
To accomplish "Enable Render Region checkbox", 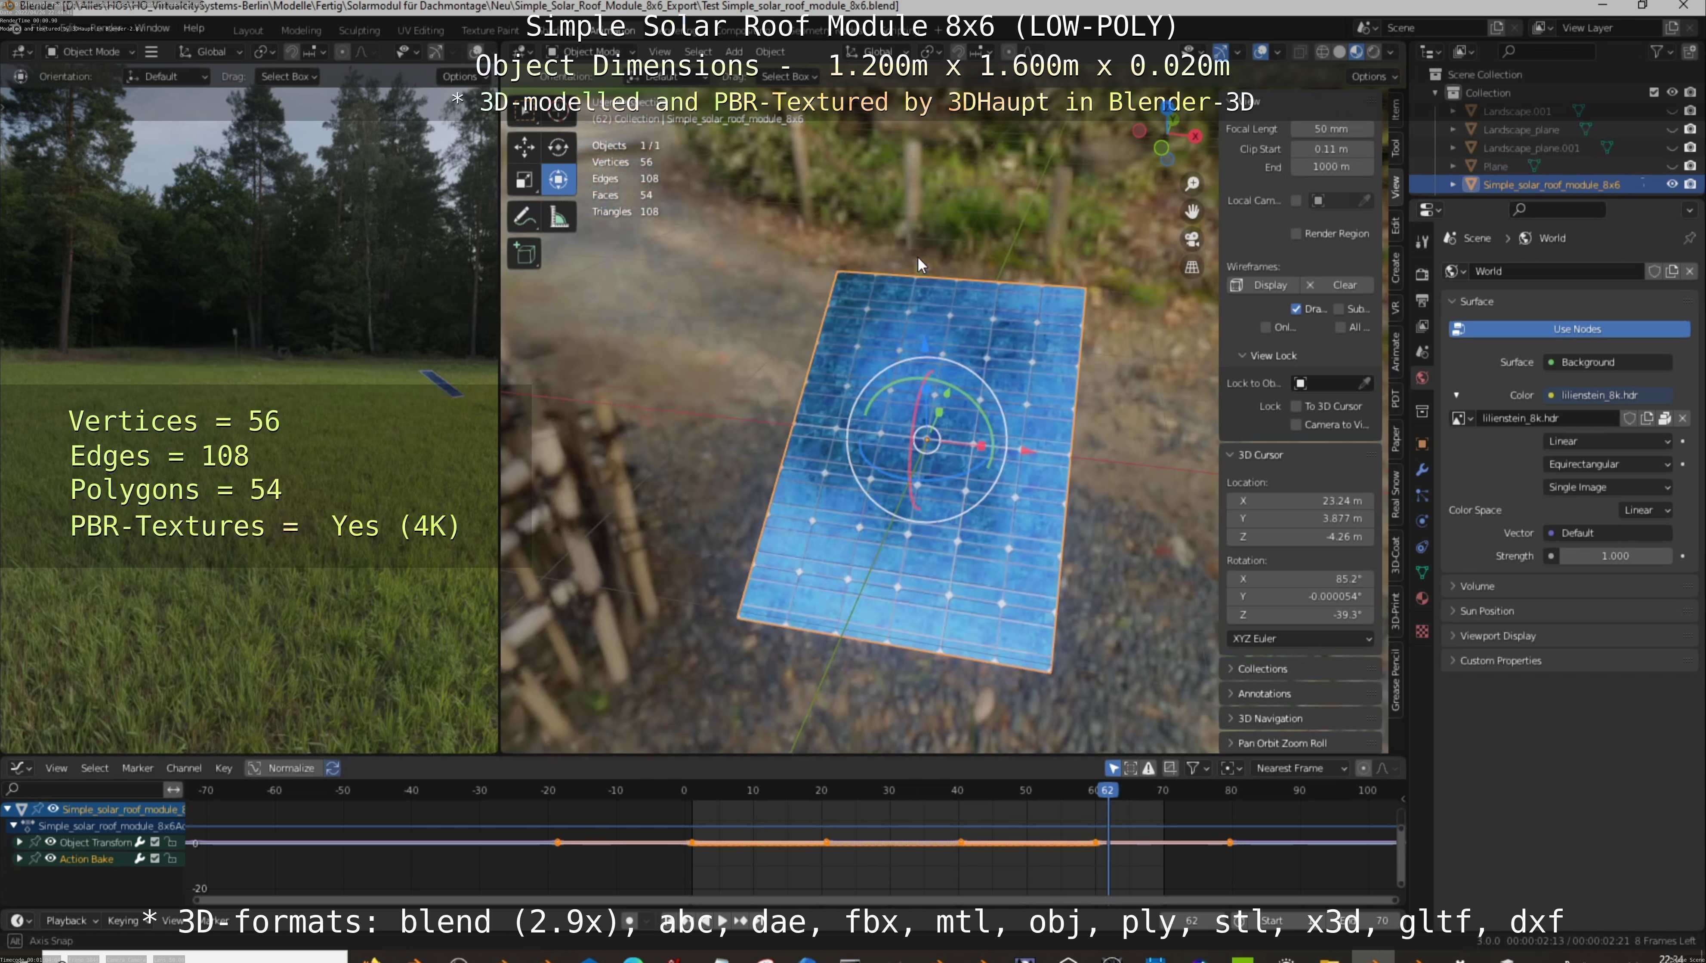I will [1296, 234].
